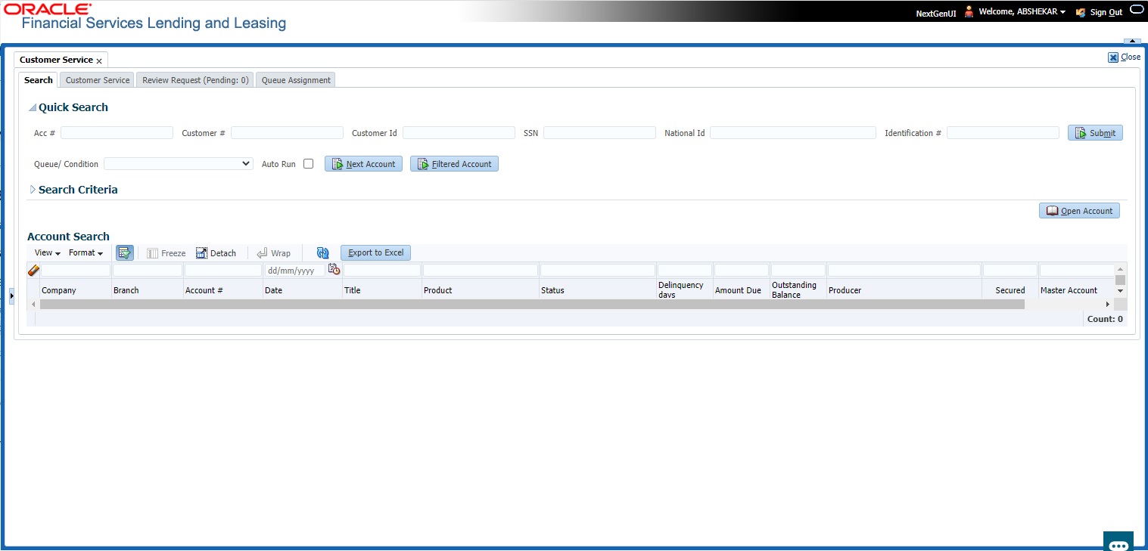Focus the Customer # input field
The height and width of the screenshot is (551, 1148).
(x=287, y=133)
